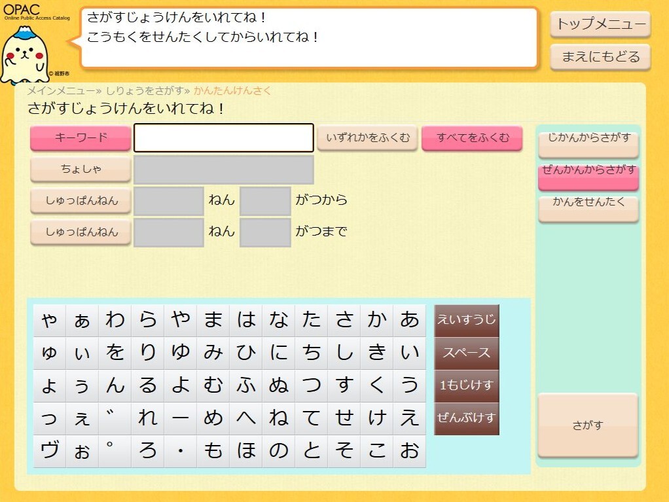Tap the handakuten ゜ key

[x=115, y=451]
